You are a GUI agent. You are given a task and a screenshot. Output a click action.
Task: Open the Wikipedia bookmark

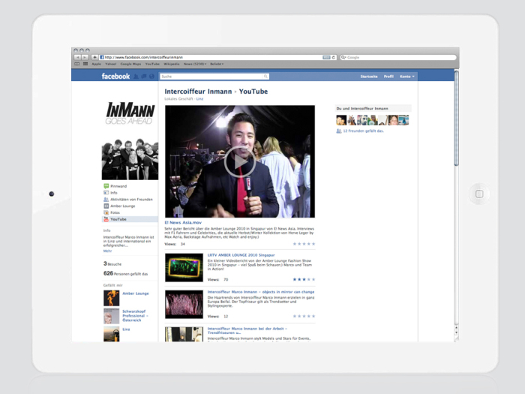point(172,64)
